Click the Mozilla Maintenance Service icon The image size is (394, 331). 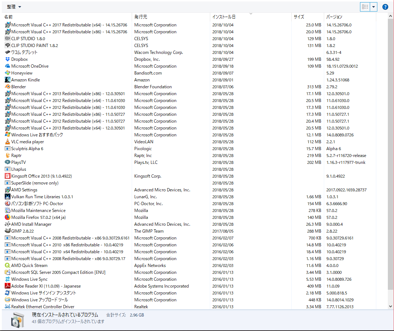[8, 211]
